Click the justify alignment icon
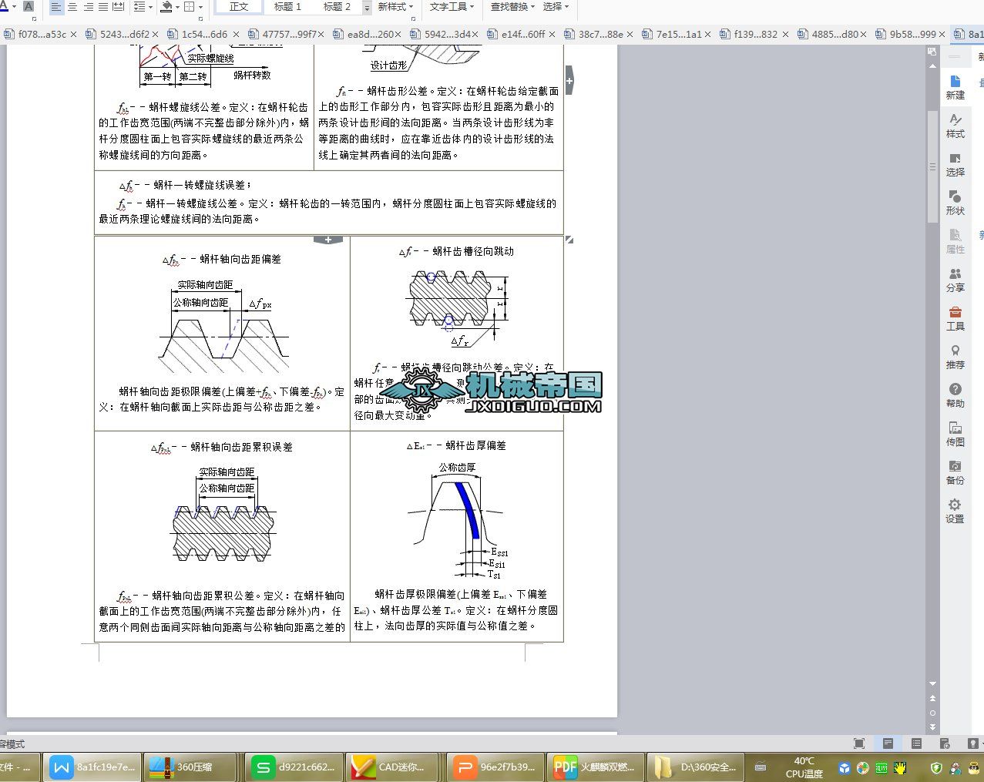The height and width of the screenshot is (782, 984). 102,7
